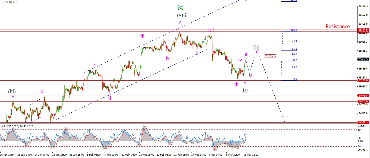Select the Fibonacci 50.0 retracement level
Viewport: 370px width, 158px height.
pyautogui.click(x=294, y=55)
